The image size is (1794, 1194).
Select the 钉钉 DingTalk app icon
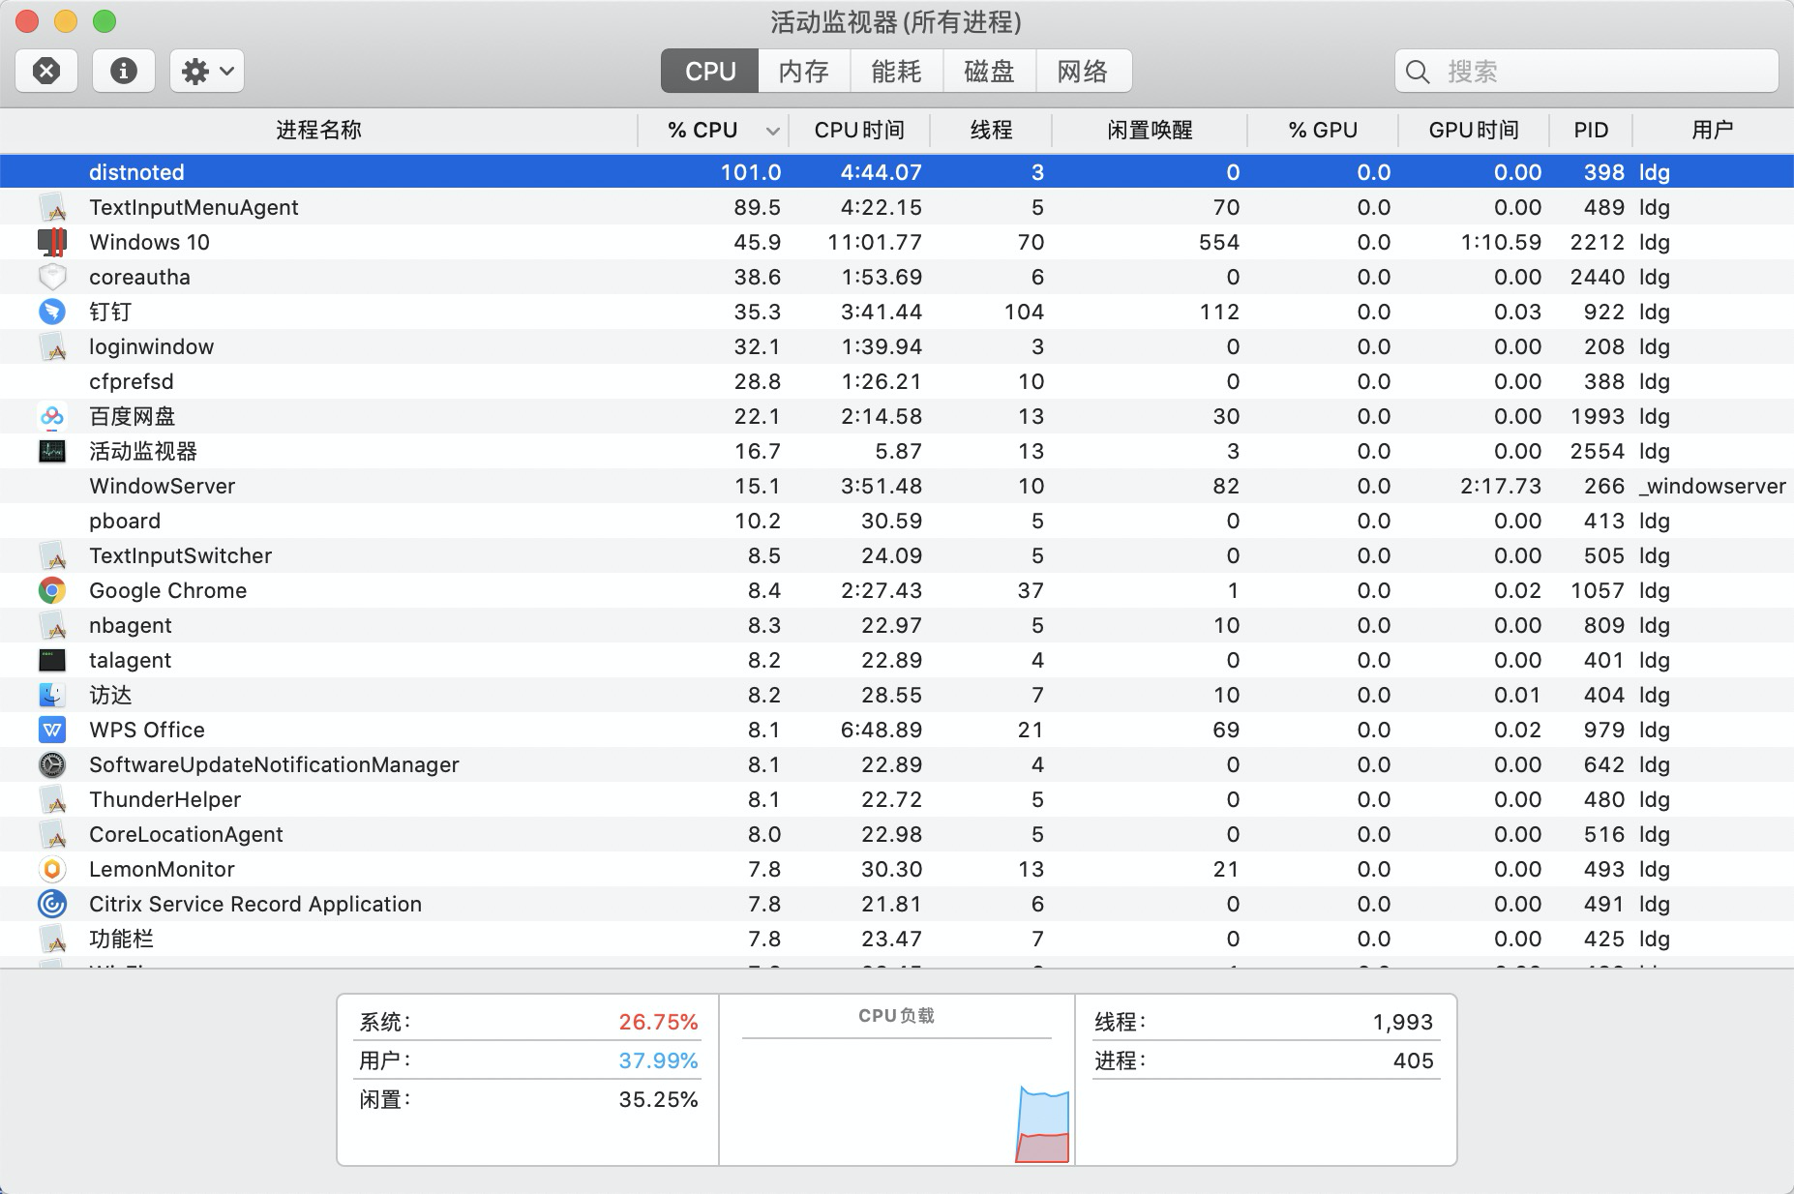click(x=52, y=312)
